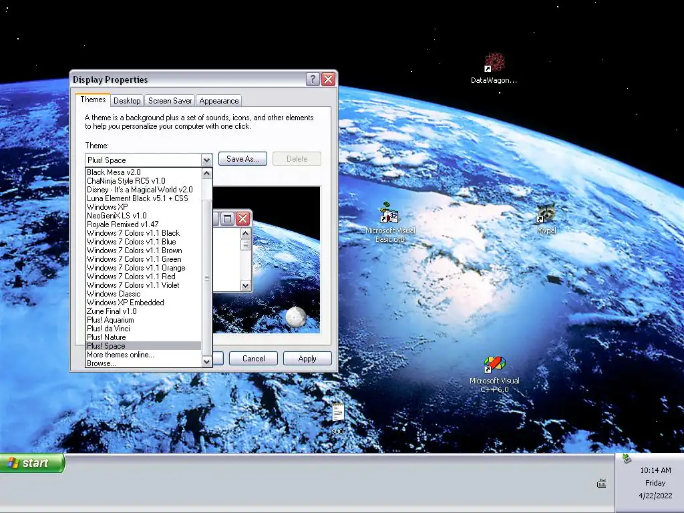Switch to the Themes tab
This screenshot has width=684, height=513.
(x=92, y=100)
